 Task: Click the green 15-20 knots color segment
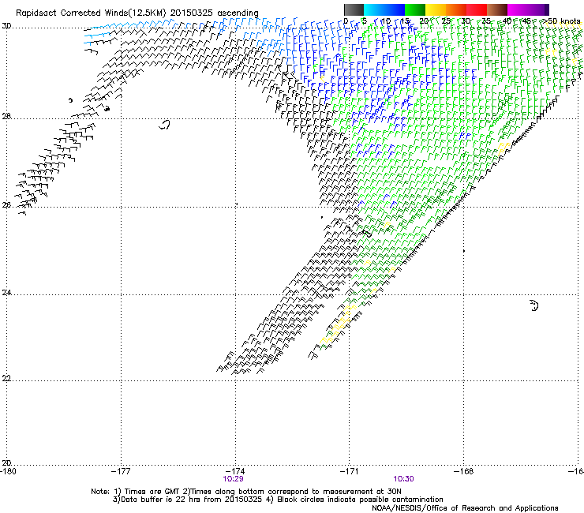pos(414,9)
